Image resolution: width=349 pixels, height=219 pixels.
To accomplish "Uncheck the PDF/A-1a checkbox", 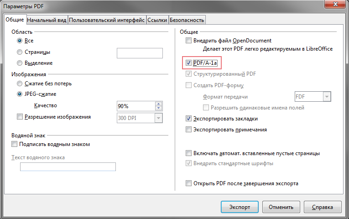I will point(188,63).
